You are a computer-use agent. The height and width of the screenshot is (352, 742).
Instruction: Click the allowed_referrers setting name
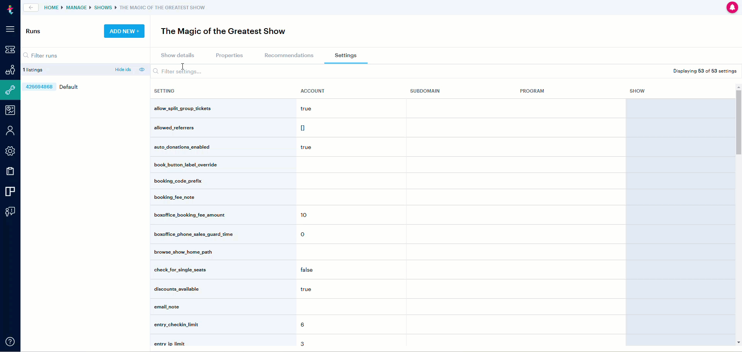174,128
